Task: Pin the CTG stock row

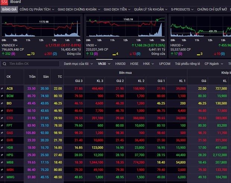Action: (2, 118)
